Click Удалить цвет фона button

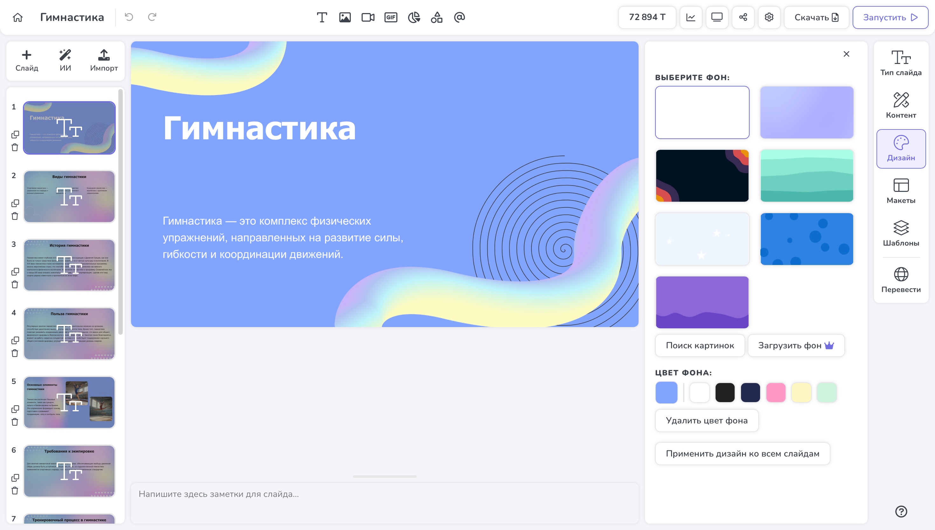click(707, 421)
